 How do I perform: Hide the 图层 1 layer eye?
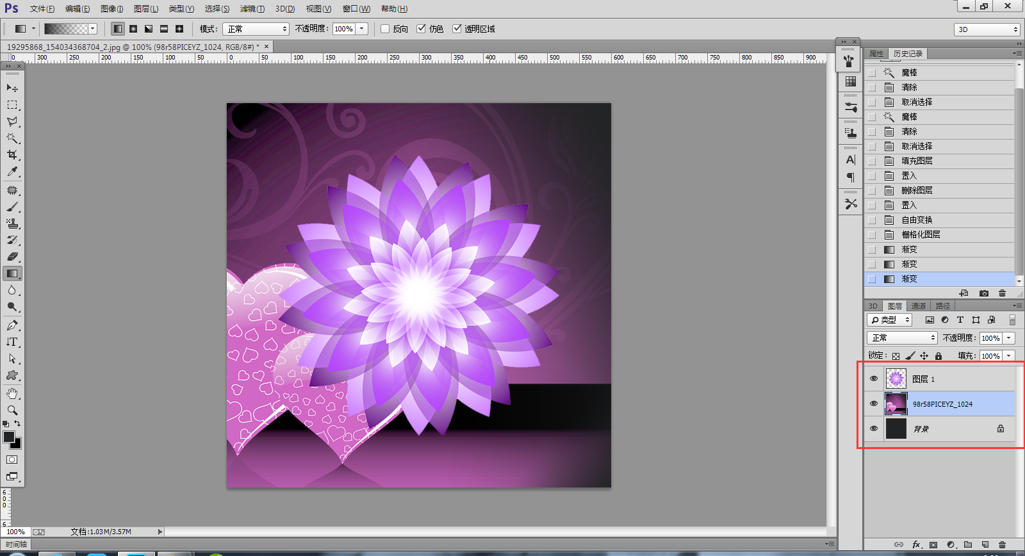coord(874,379)
